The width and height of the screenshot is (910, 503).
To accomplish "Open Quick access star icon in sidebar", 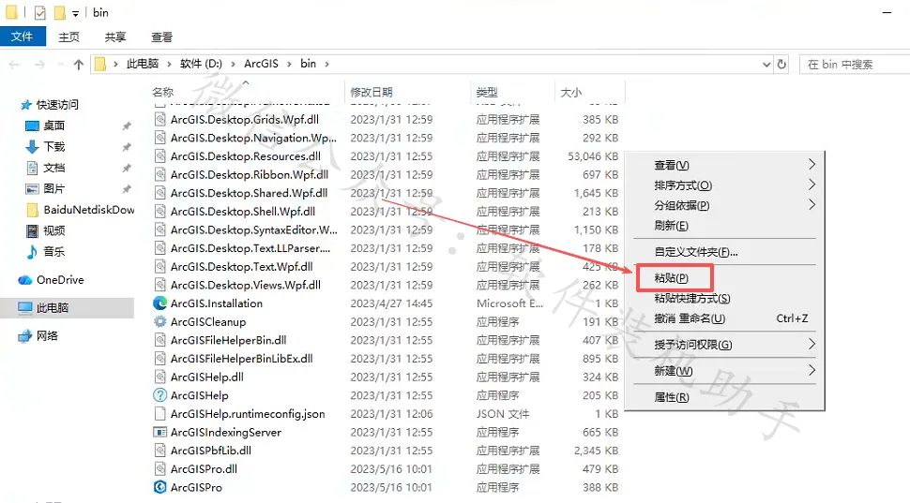I will [26, 105].
